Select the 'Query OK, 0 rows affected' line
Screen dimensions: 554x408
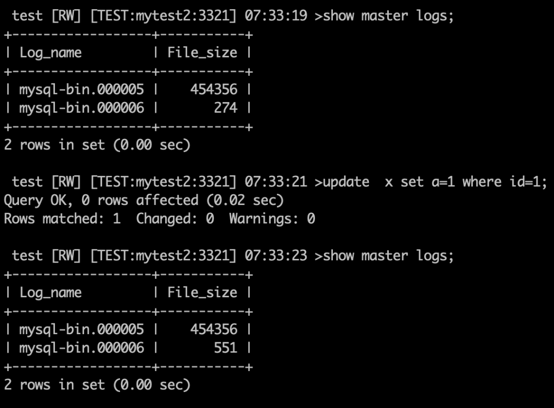point(144,200)
